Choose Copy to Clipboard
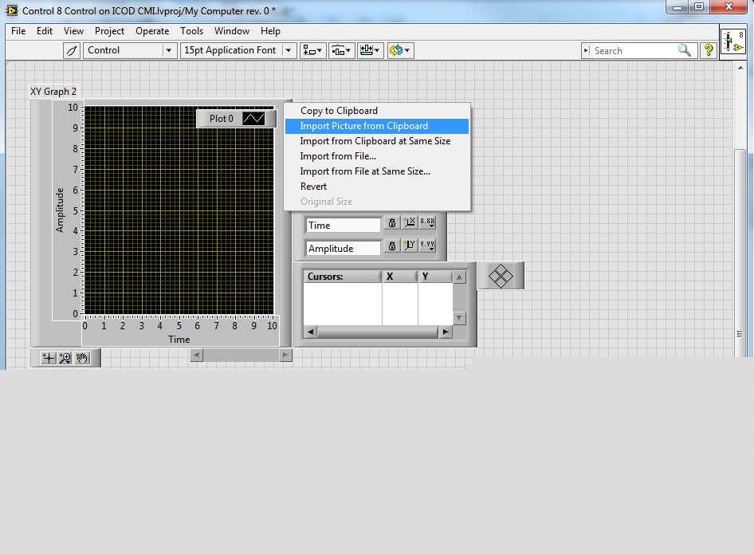 pyautogui.click(x=377, y=111)
